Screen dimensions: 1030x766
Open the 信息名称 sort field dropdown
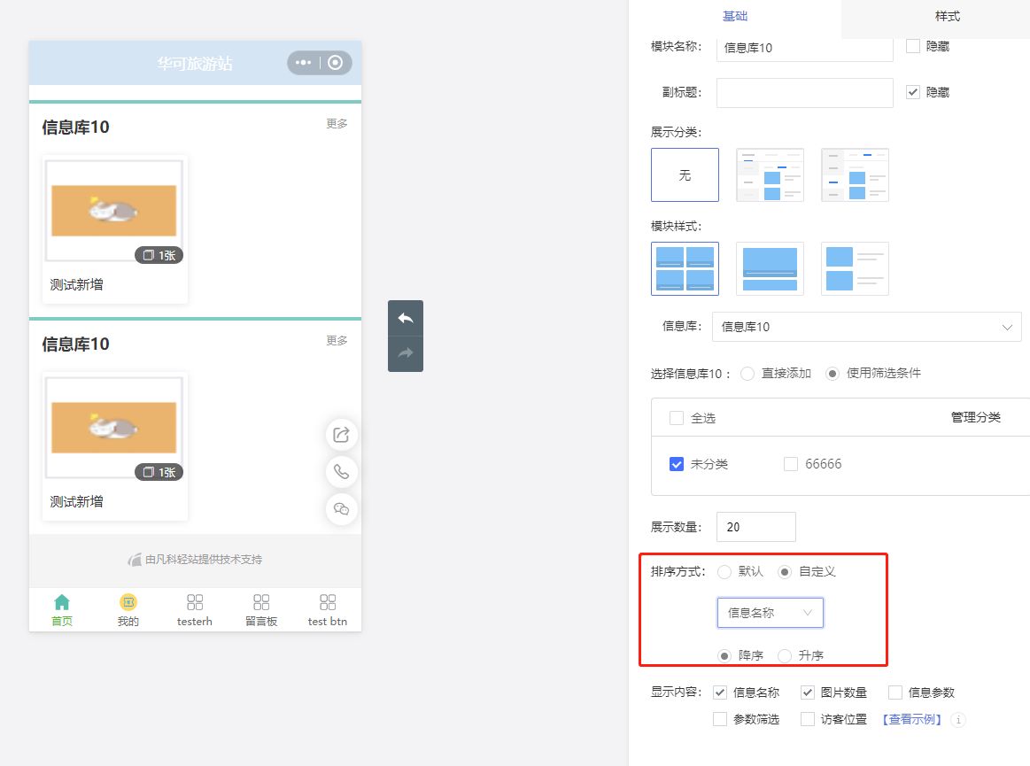coord(770,613)
